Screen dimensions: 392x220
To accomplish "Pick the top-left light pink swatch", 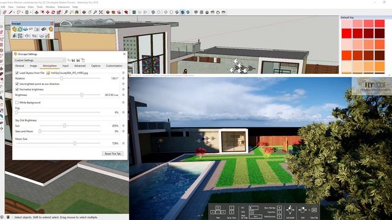I will pos(347,24).
